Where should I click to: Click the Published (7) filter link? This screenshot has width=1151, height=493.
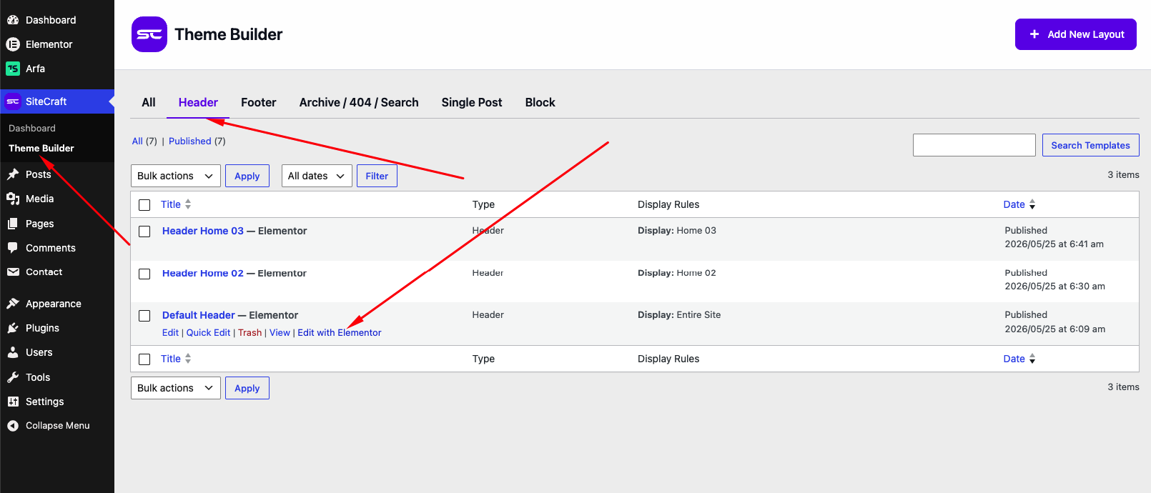(x=197, y=141)
